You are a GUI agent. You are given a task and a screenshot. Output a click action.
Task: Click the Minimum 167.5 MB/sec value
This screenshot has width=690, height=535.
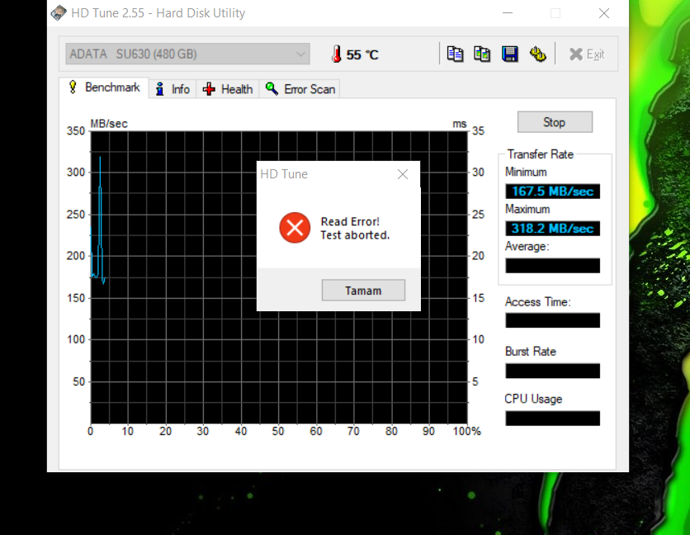click(553, 192)
